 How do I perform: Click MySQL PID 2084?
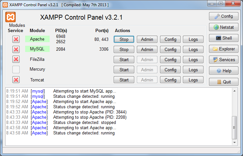(x=61, y=49)
